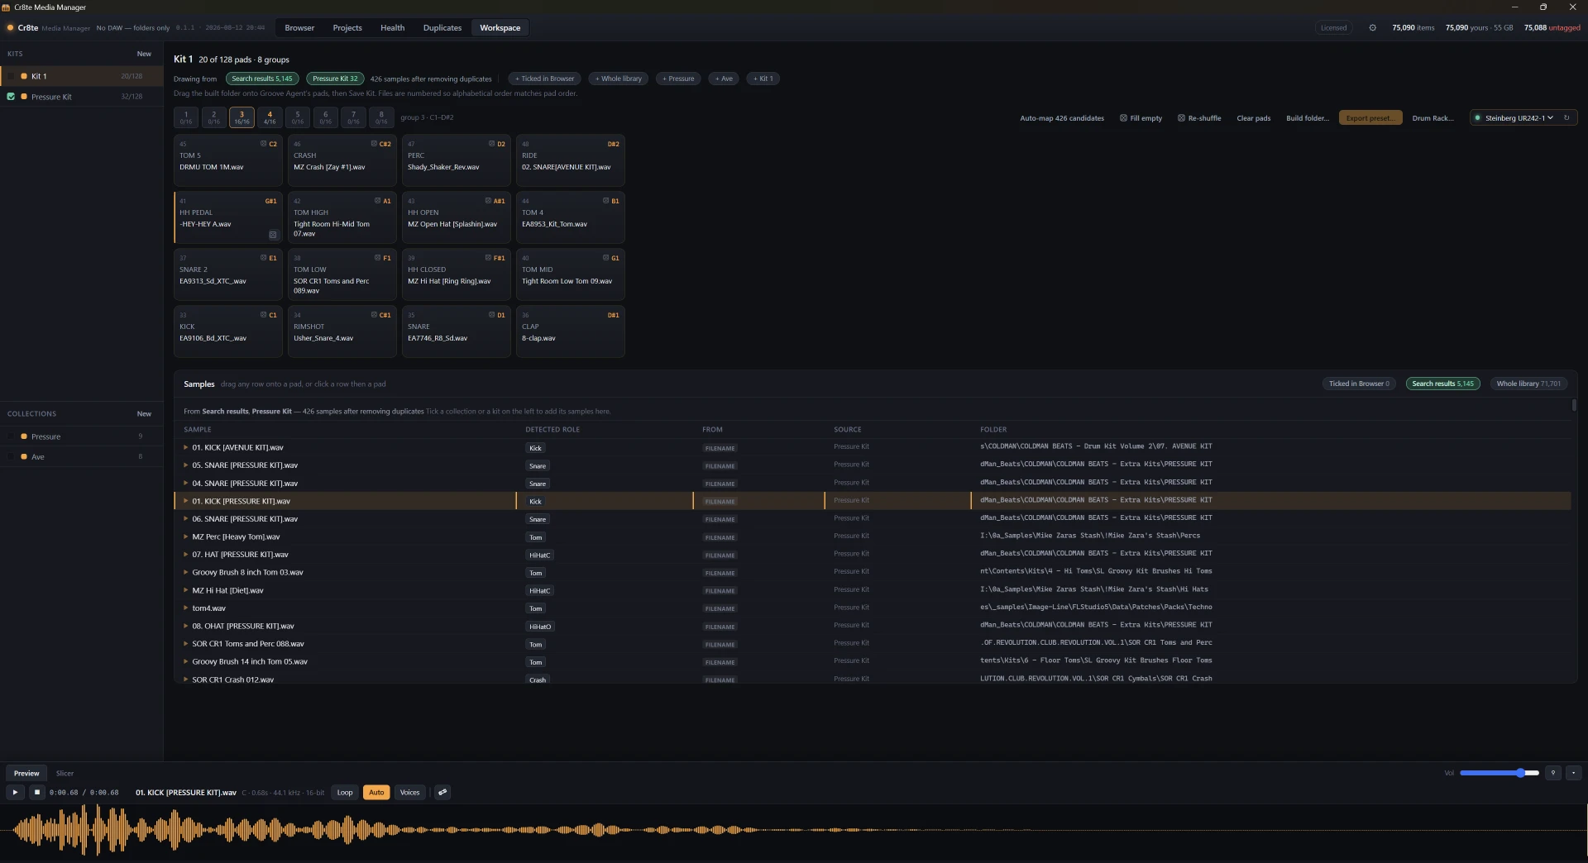Viewport: 1588px width, 863px height.
Task: Click Fill empty dice button
Action: [x=1141, y=118]
